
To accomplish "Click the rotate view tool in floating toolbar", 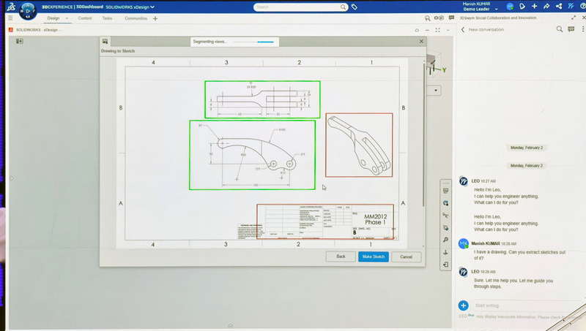I will point(445,203).
